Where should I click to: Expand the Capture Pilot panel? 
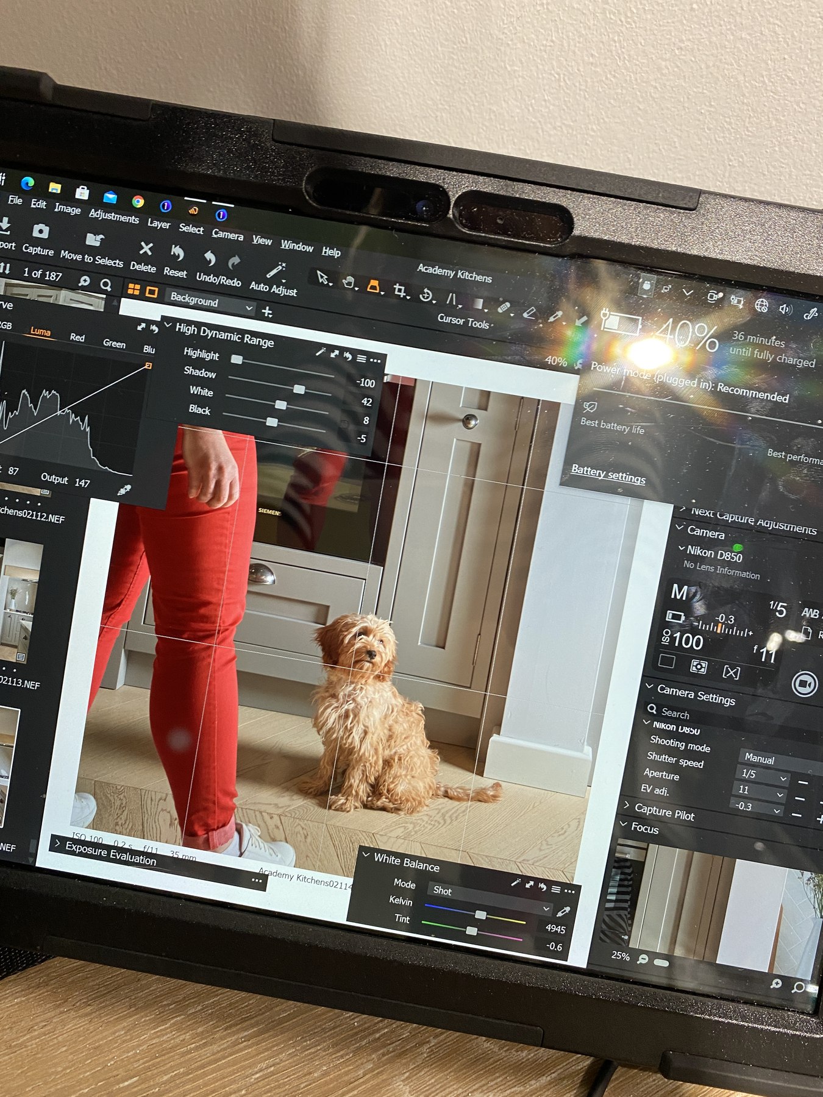[626, 806]
